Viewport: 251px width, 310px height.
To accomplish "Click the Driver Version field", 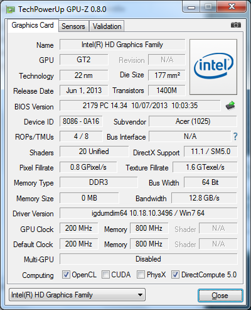I will (148, 213).
